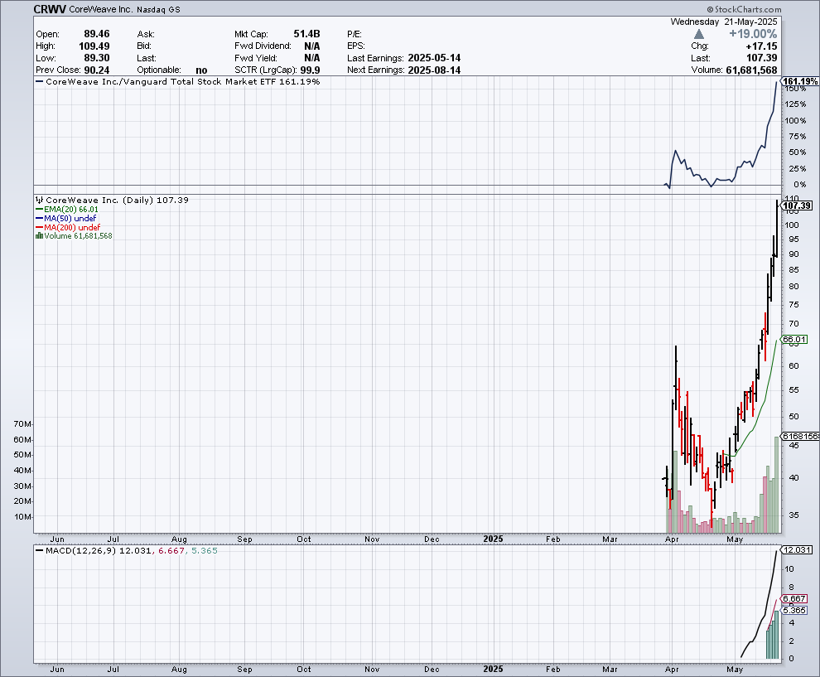The height and width of the screenshot is (677, 820).
Task: Click the 70M volume scale label
Action: tap(23, 423)
